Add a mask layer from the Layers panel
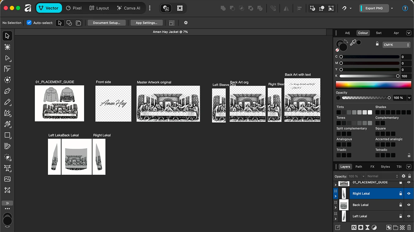This screenshot has height=232, width=414. point(361,227)
